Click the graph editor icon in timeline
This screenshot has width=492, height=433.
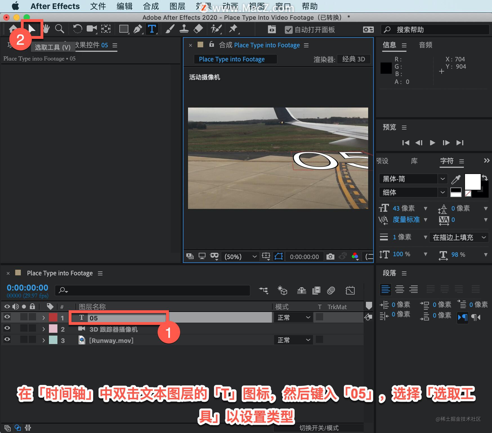(350, 291)
